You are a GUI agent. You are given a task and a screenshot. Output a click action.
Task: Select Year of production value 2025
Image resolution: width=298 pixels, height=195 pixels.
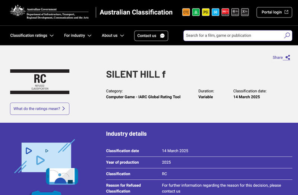[166, 162]
